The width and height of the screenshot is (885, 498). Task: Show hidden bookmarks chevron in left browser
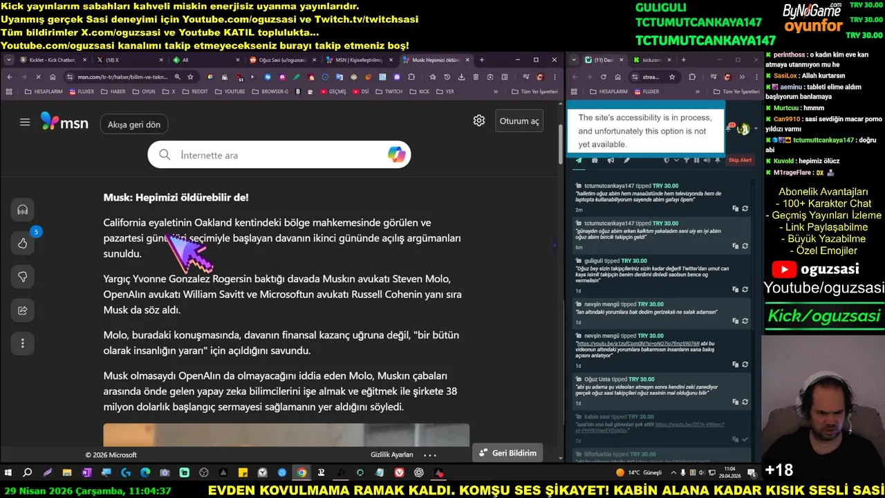pyautogui.click(x=495, y=91)
